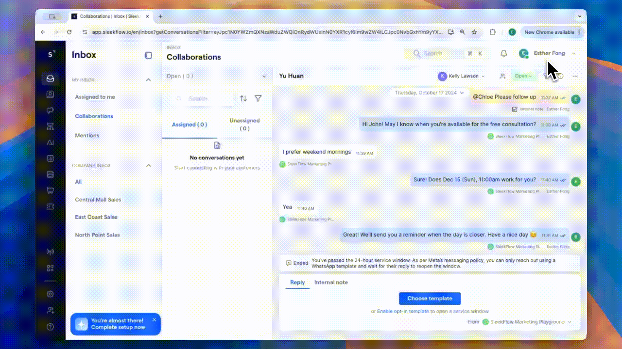Open the Settings gear icon in sidebar
The height and width of the screenshot is (349, 622).
tap(50, 294)
